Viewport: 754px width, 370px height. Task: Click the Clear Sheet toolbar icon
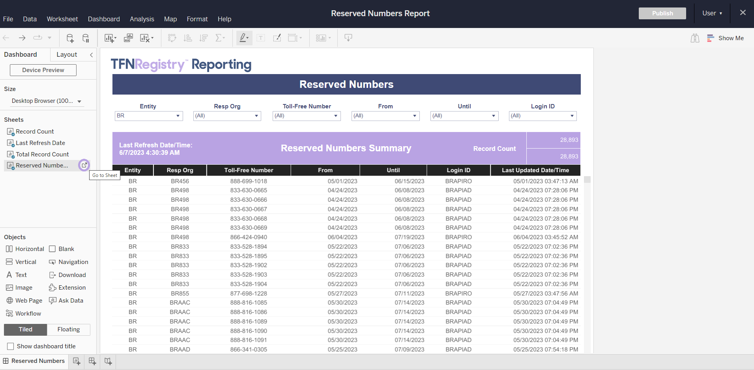point(147,38)
